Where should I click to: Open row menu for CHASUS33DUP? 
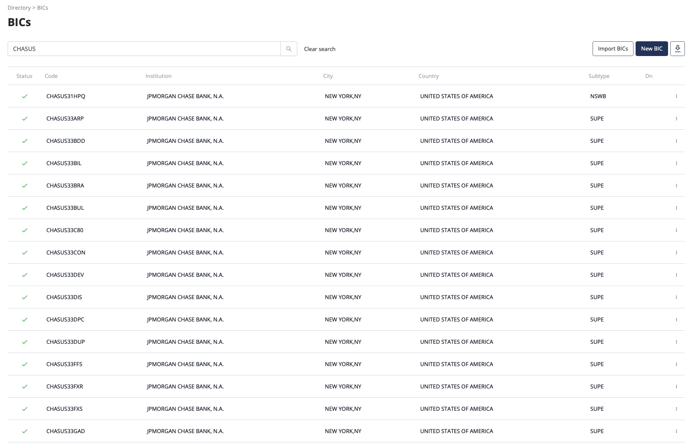click(x=677, y=342)
